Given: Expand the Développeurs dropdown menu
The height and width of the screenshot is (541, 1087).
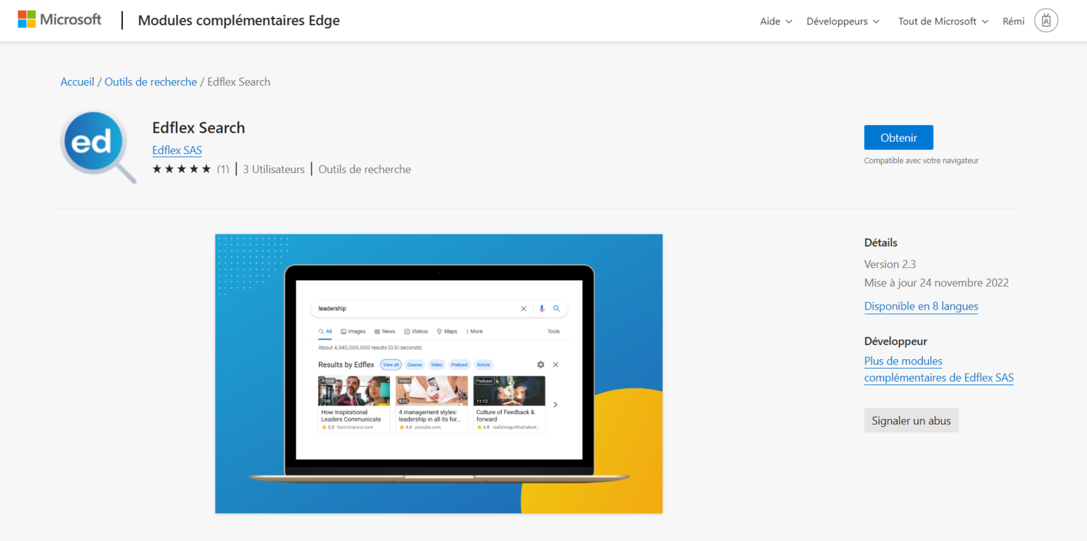Looking at the screenshot, I should tap(843, 21).
